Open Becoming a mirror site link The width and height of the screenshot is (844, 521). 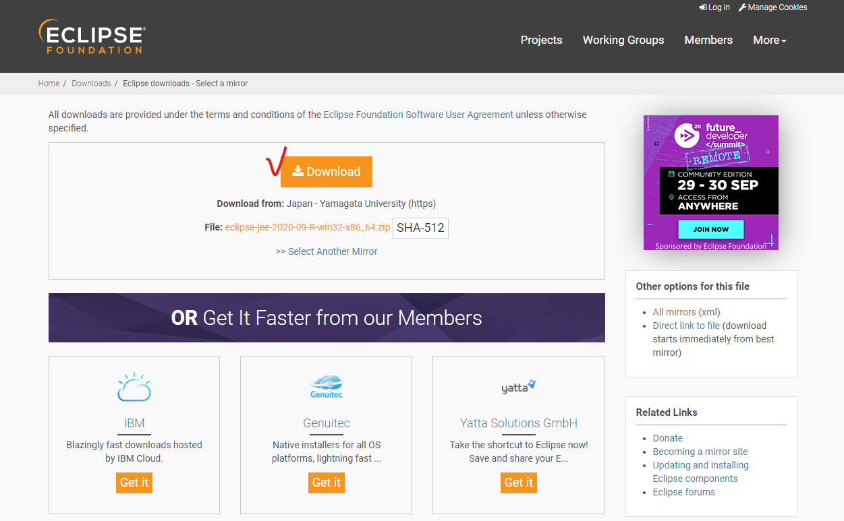click(700, 452)
